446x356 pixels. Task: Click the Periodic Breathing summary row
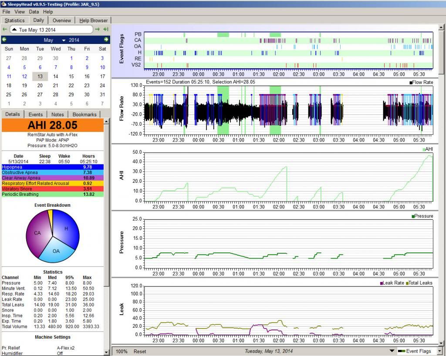pos(53,195)
